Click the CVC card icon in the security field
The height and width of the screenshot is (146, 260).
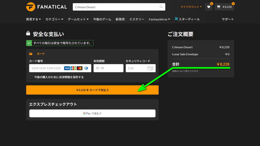pos(150,68)
